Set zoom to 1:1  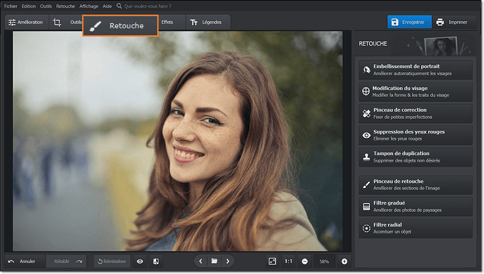tap(288, 261)
